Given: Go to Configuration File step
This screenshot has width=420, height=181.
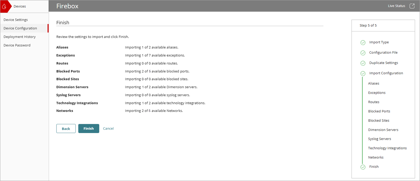Looking at the screenshot, I should point(383,53).
